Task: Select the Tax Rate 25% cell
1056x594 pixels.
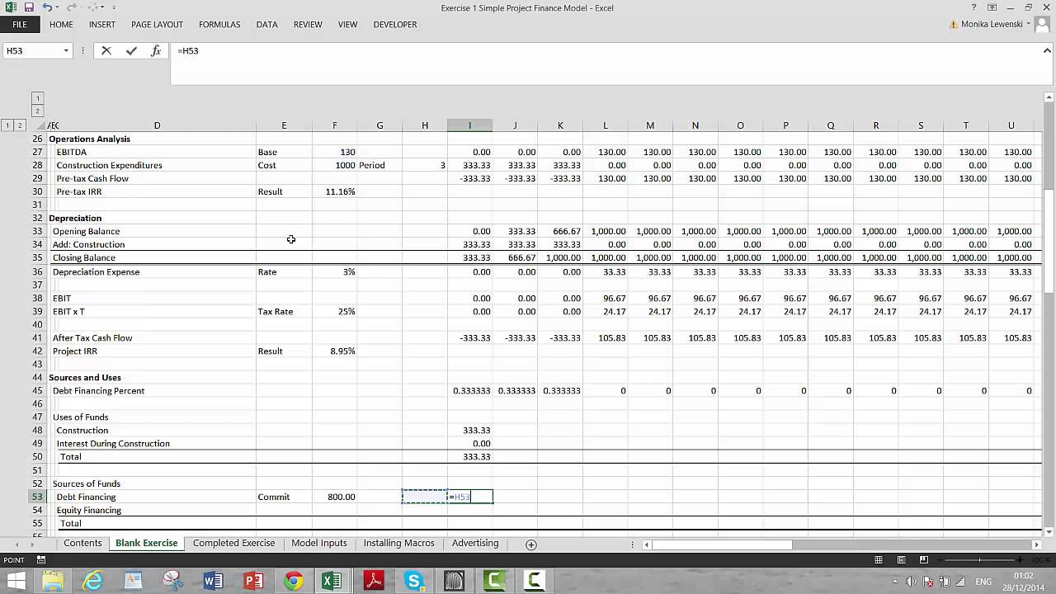Action: click(334, 311)
